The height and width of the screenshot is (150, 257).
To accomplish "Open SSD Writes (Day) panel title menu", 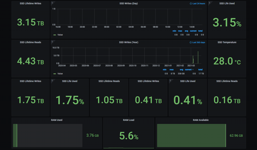I will tap(128, 3).
